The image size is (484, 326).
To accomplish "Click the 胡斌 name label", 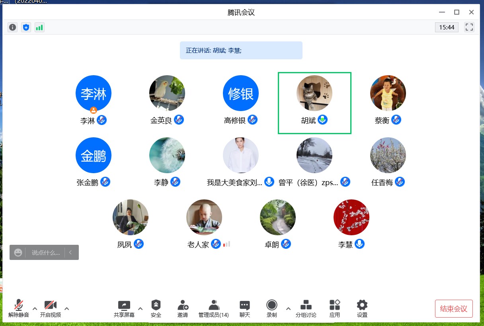I will click(x=308, y=120).
